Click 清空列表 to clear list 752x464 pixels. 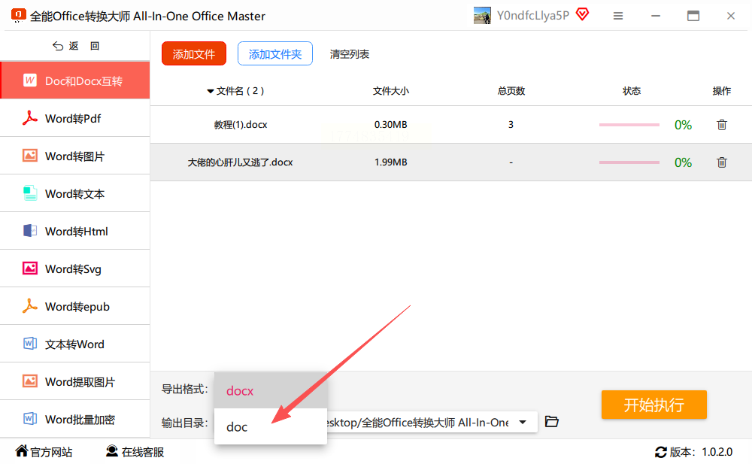tap(349, 54)
